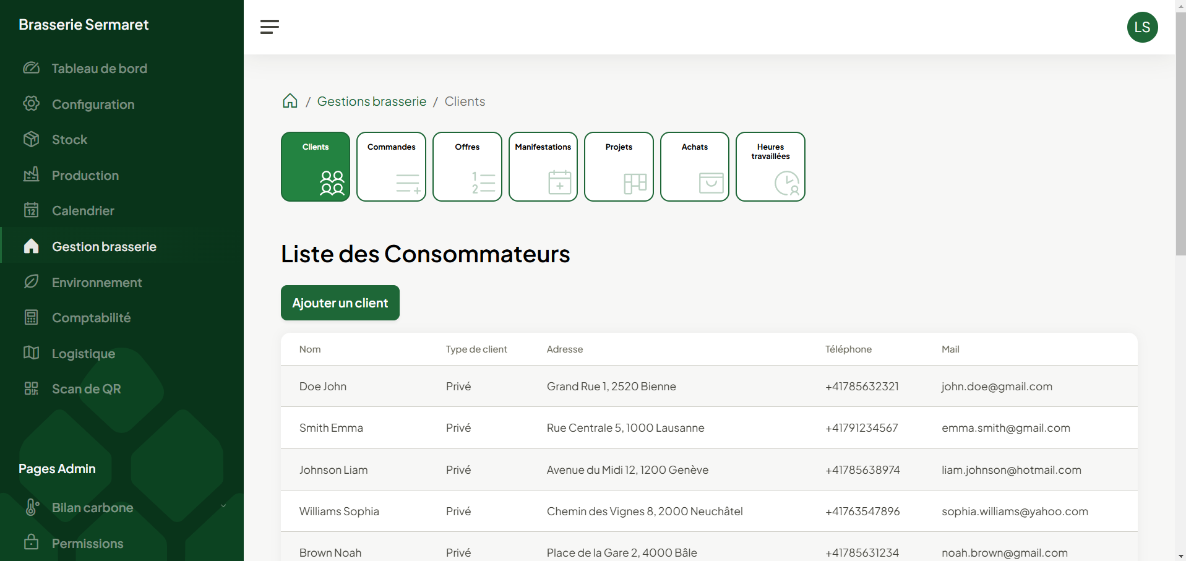Screen dimensions: 1186x561
Task: Open the Permissions admin page
Action: [87, 543]
